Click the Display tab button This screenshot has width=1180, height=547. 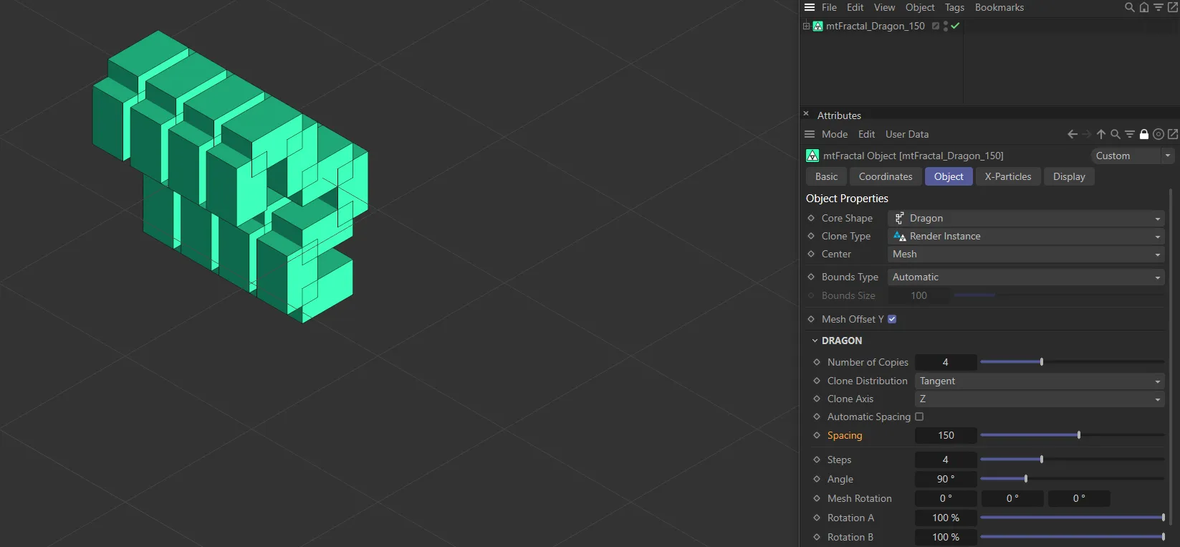tap(1069, 176)
